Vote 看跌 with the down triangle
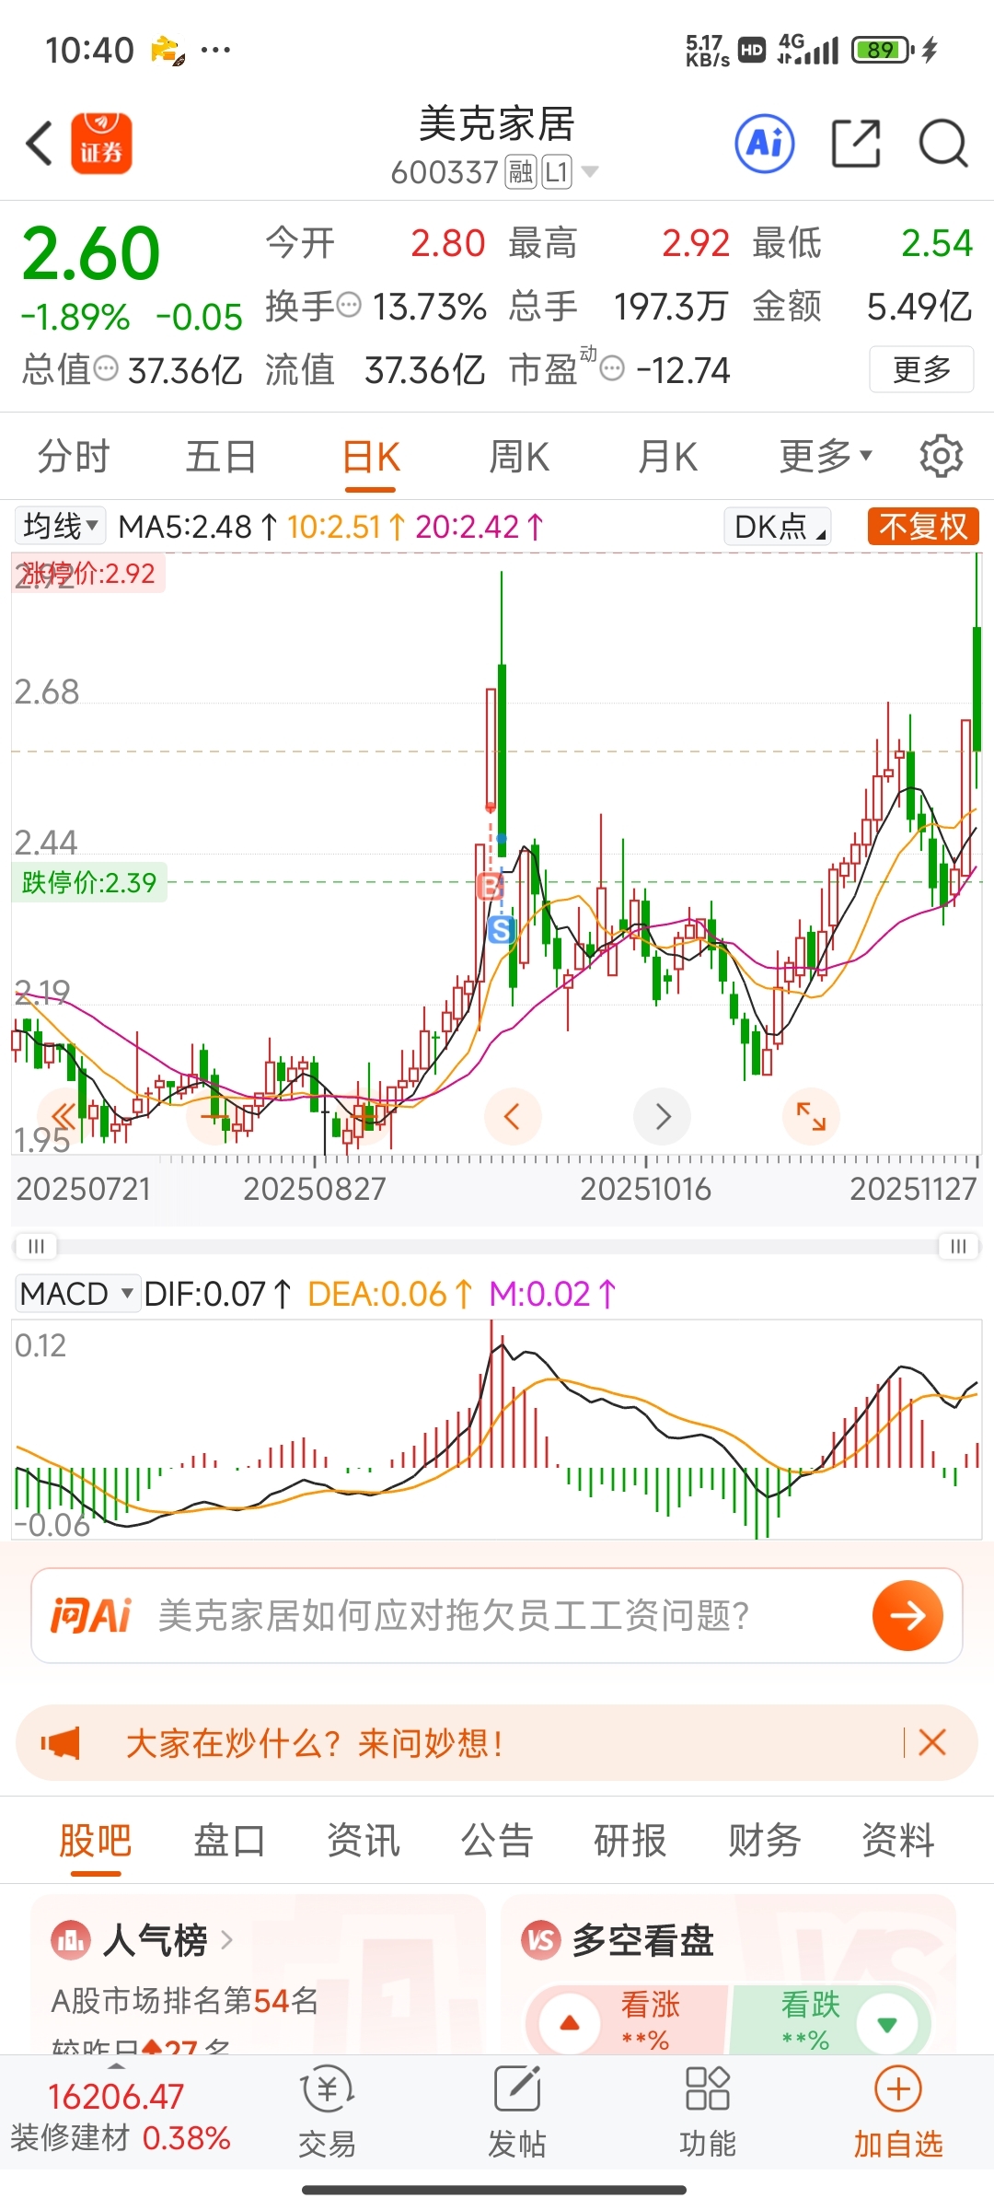The width and height of the screenshot is (994, 2210). 887,2023
